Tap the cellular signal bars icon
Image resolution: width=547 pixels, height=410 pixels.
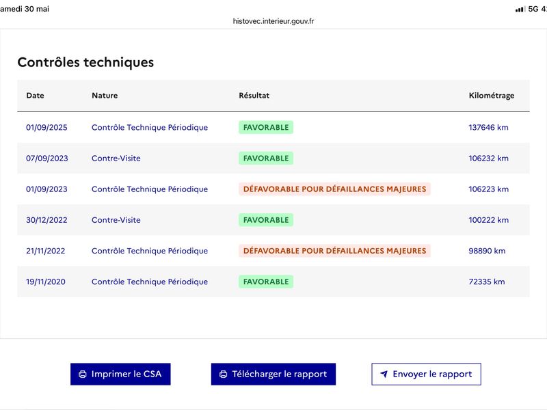[520, 9]
